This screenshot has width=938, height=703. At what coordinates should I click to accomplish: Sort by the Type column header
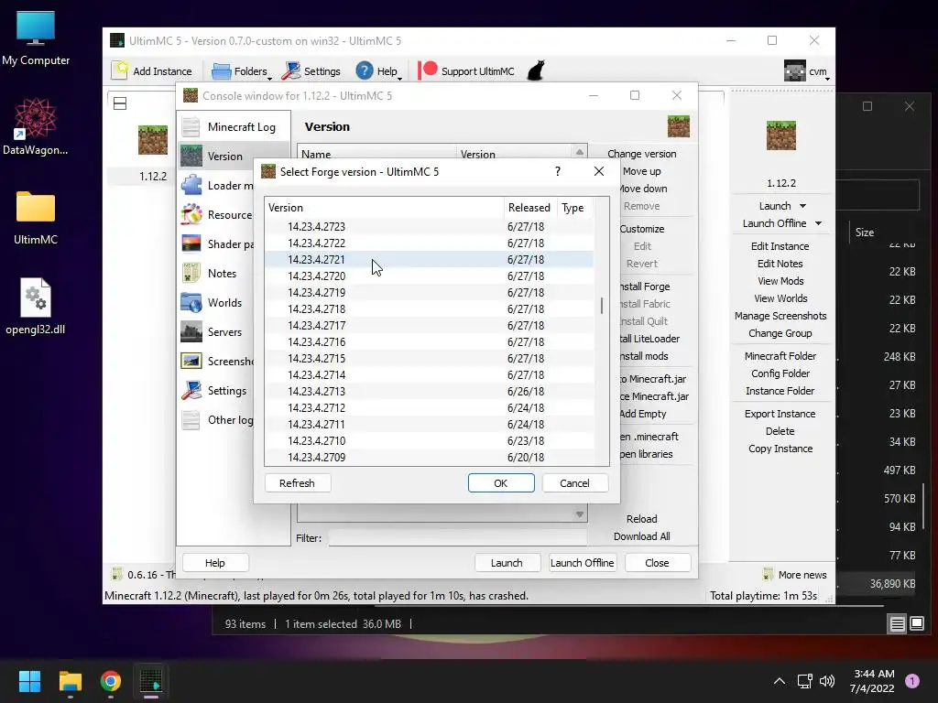[574, 208]
